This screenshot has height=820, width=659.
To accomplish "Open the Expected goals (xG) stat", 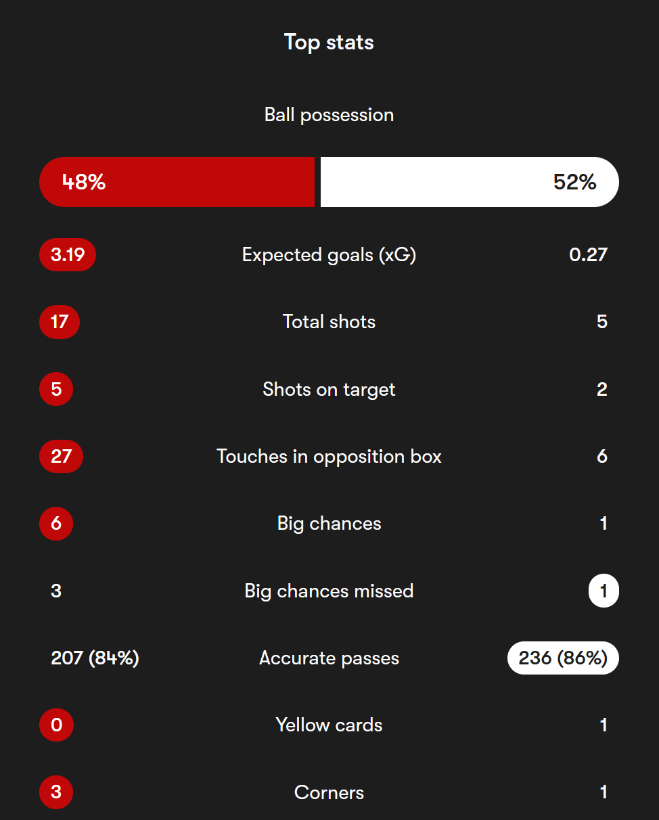I will pos(329,255).
